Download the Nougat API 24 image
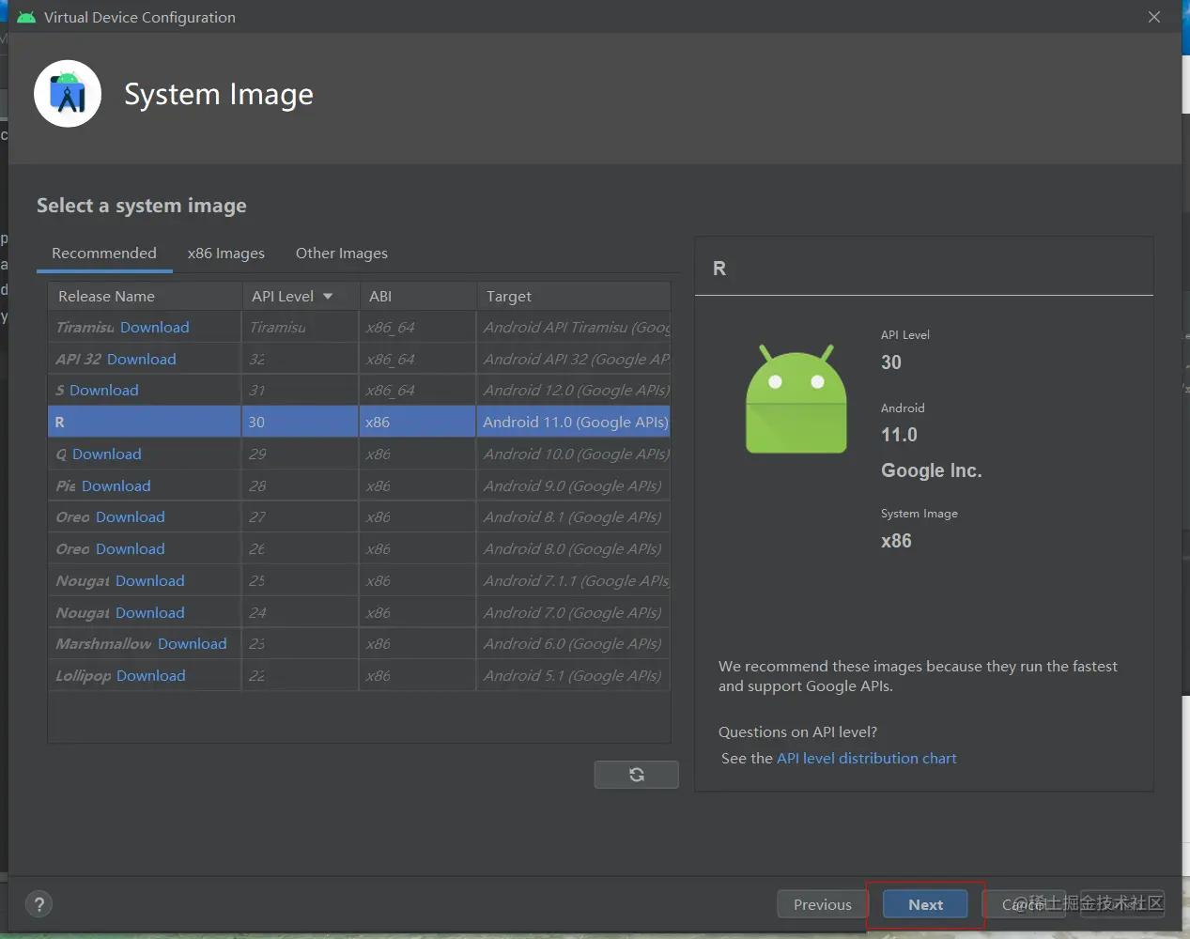The height and width of the screenshot is (939, 1190). (150, 612)
